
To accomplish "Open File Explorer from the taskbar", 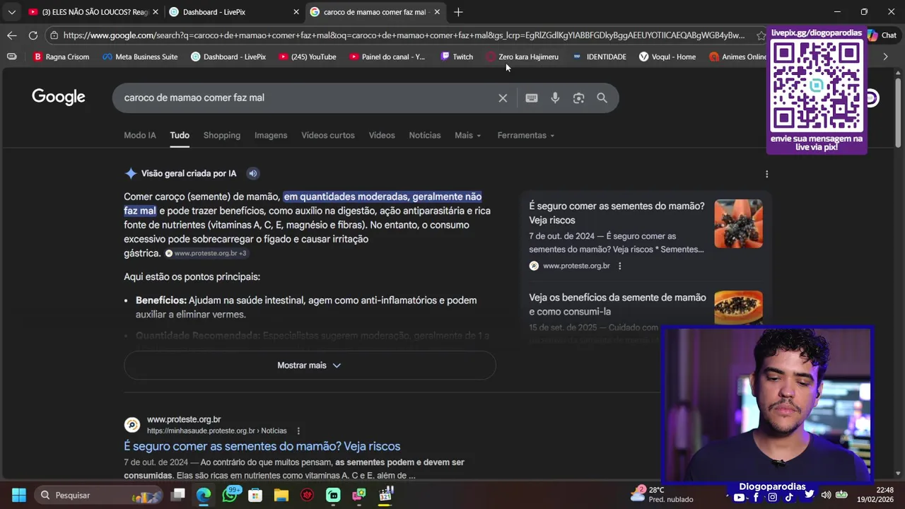I will pos(281,495).
